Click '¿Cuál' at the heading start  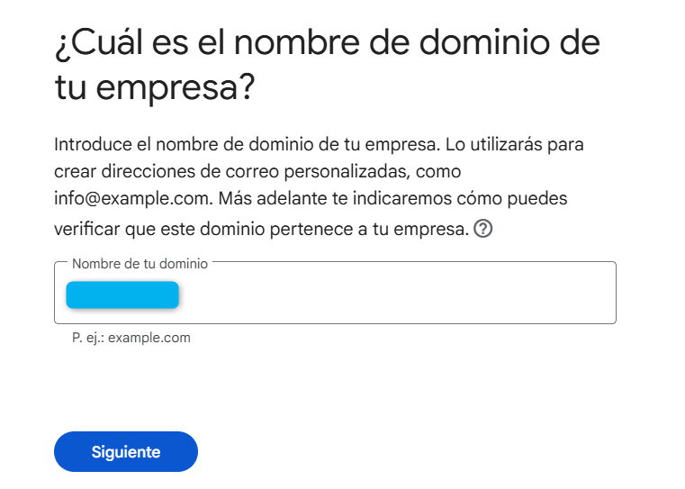[x=99, y=44]
